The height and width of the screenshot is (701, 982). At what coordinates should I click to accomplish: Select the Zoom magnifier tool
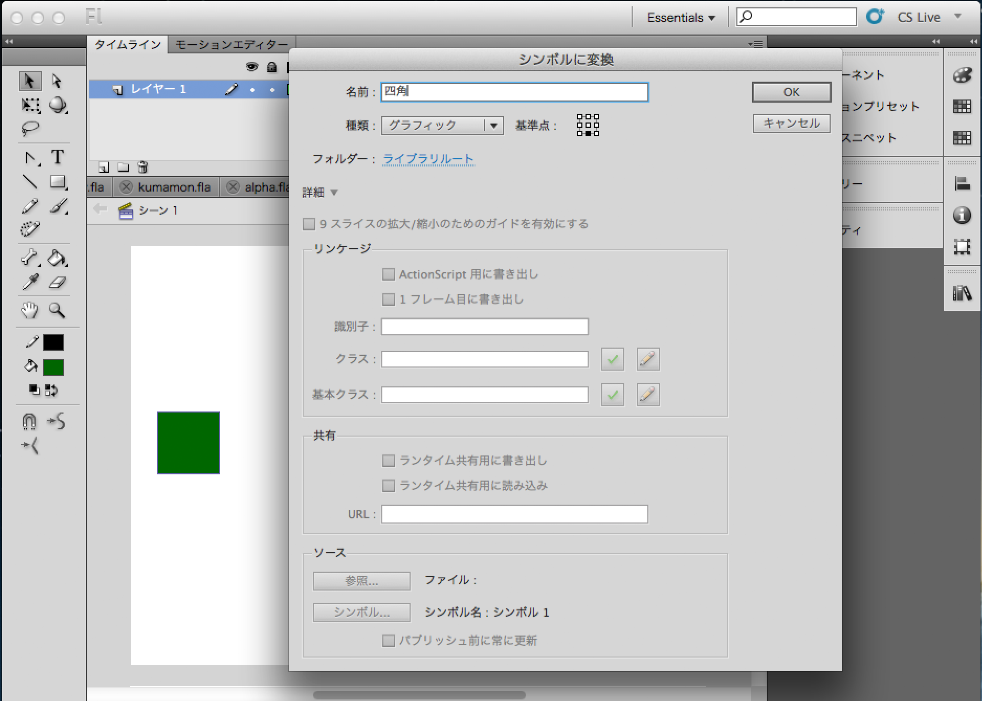[x=57, y=310]
